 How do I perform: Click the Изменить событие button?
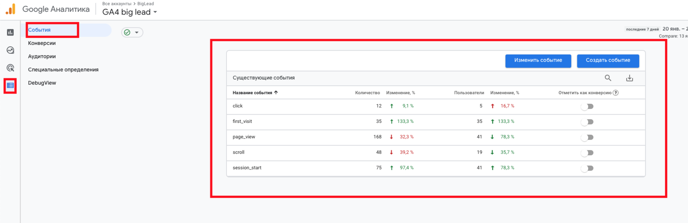tap(538, 60)
